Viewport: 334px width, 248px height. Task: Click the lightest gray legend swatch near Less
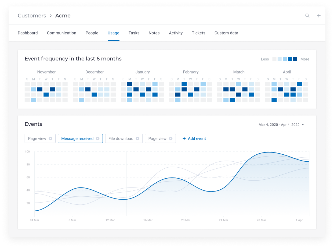274,59
